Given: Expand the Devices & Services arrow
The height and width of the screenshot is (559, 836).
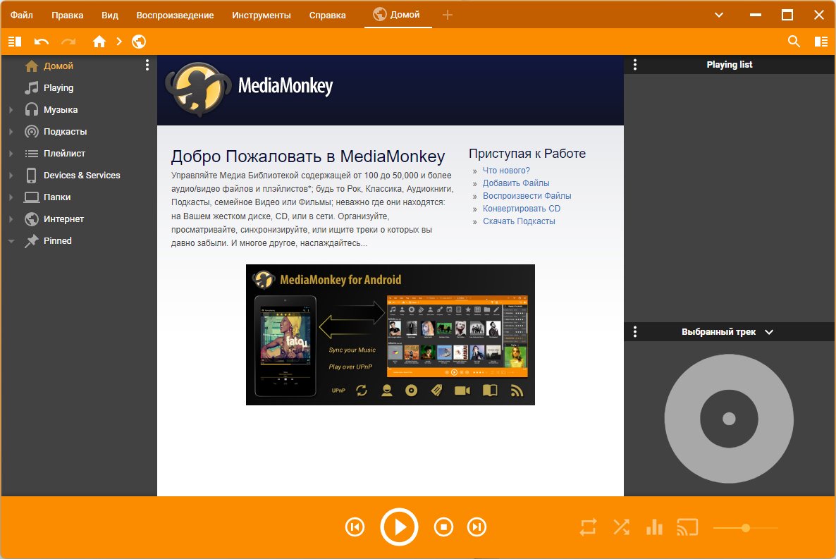Looking at the screenshot, I should click(11, 175).
